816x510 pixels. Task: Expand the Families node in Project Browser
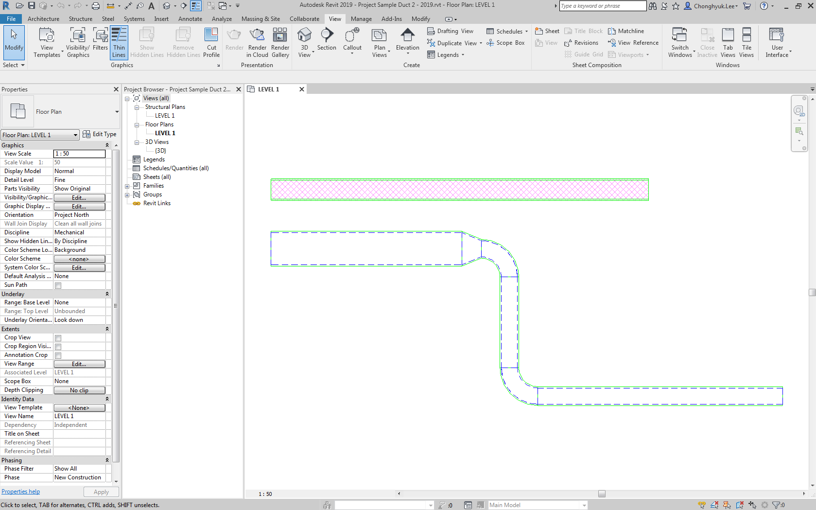pos(127,186)
